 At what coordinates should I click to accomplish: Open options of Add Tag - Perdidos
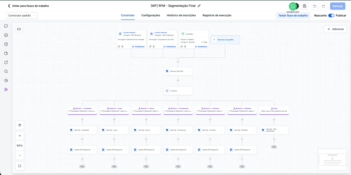(x=253, y=130)
